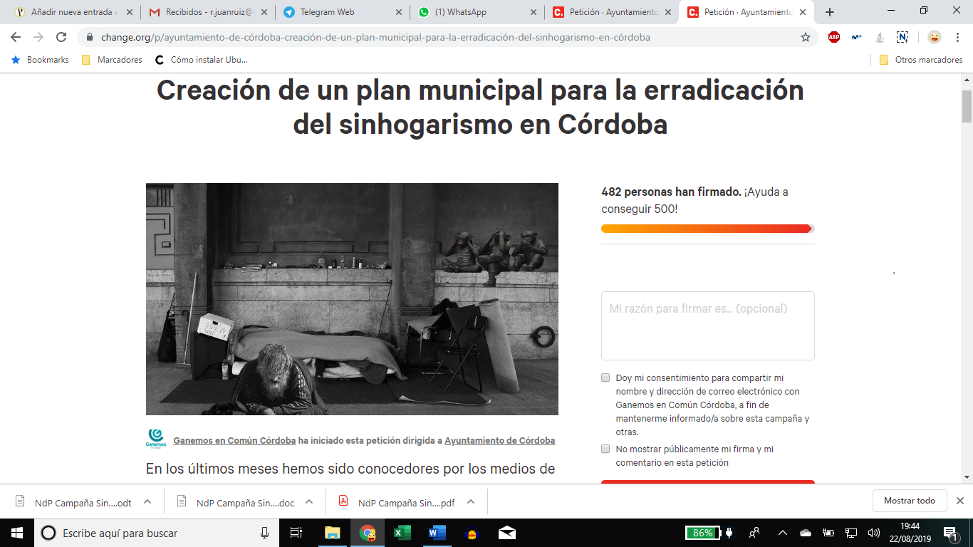The image size is (973, 547).
Task: Open the Chrome profile avatar
Action: (x=934, y=37)
